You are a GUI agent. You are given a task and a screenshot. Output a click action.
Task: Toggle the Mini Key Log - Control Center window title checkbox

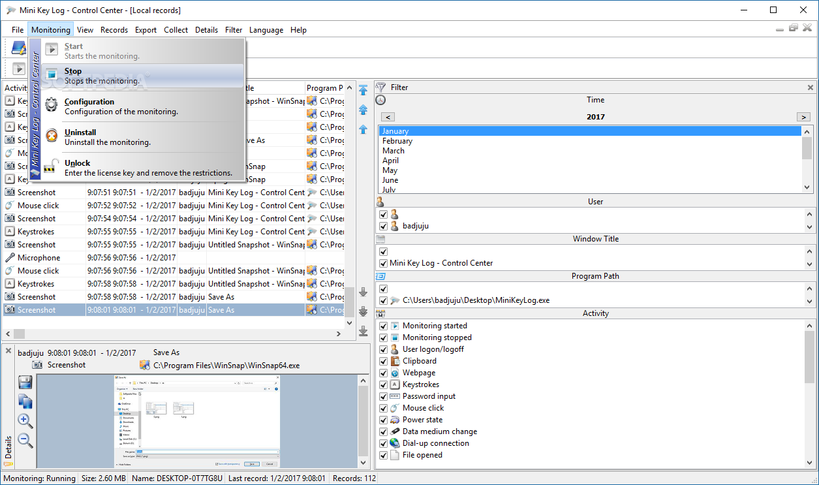(384, 263)
